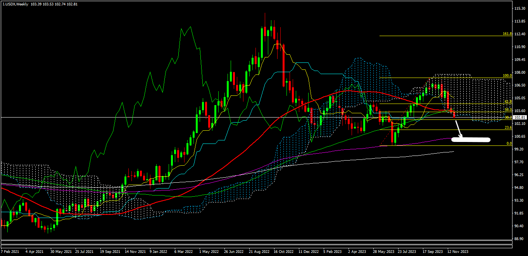Screen dimensions: 528x256
Task: Select the 7 Feb 2021 date label
Action: click(x=10, y=251)
